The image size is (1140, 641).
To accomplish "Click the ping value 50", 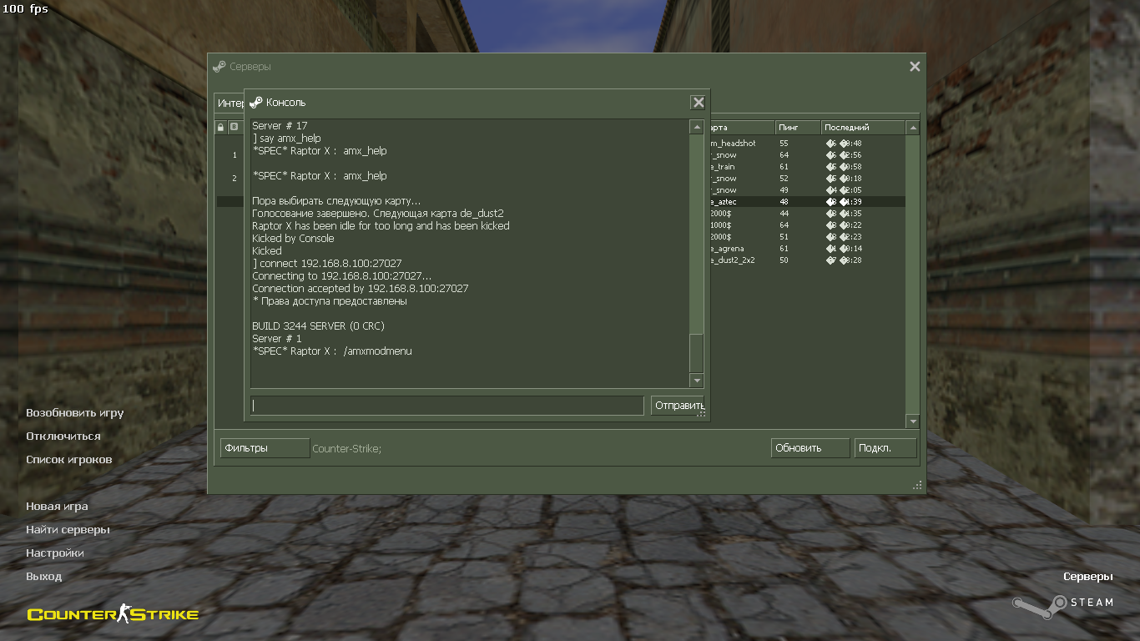I will coord(784,260).
